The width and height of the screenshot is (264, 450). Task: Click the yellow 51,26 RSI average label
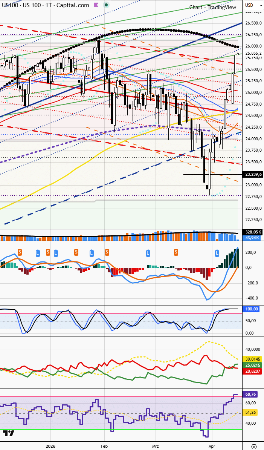250,412
